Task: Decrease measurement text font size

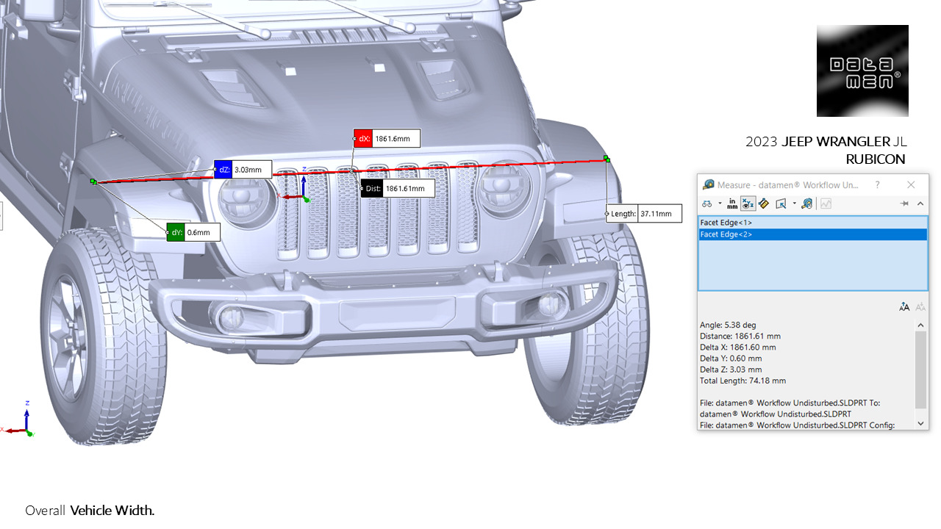Action: point(920,307)
